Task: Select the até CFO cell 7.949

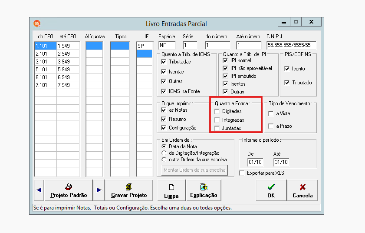Action: pos(68,85)
